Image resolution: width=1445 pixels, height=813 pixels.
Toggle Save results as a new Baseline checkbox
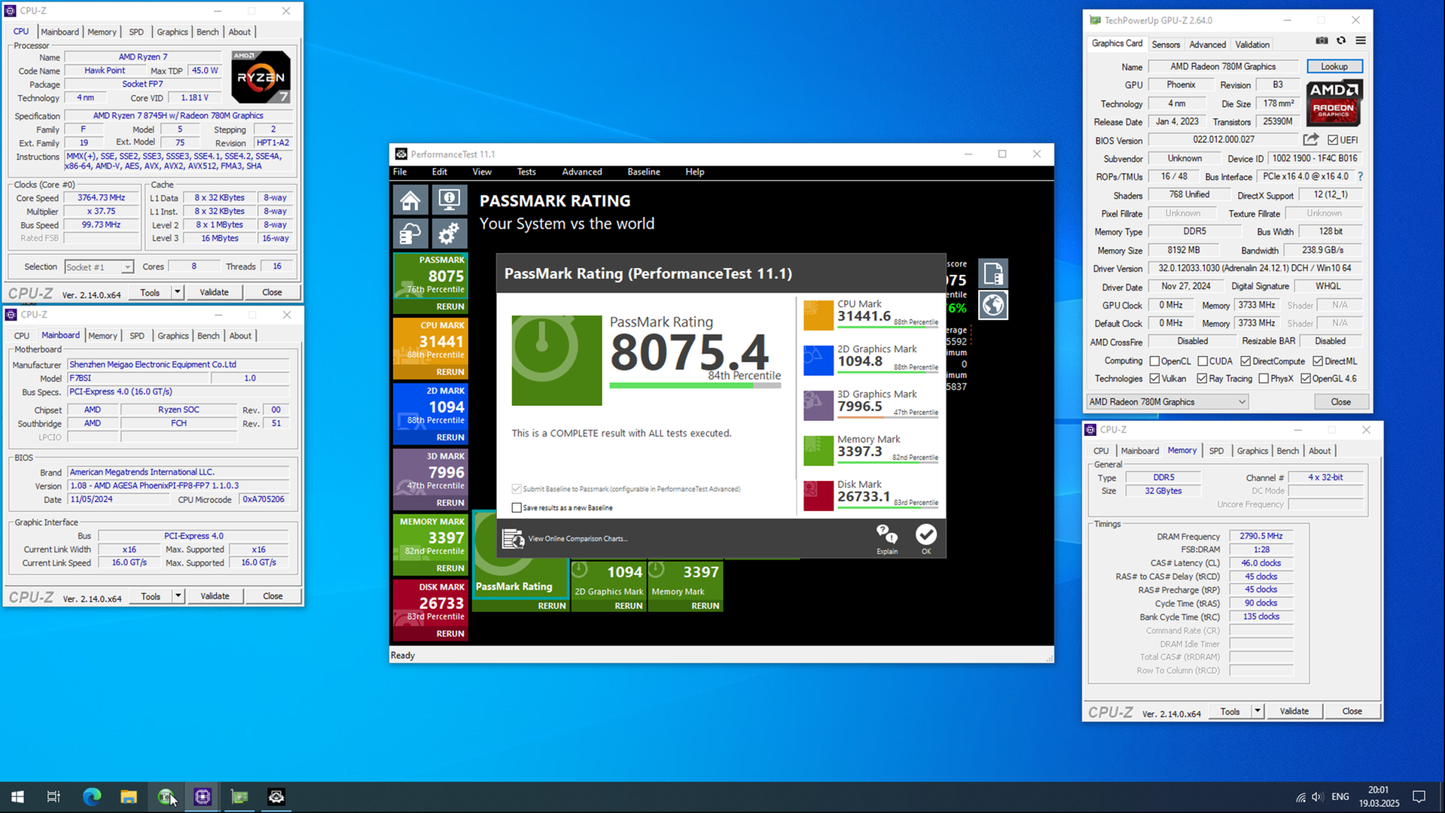tap(517, 508)
